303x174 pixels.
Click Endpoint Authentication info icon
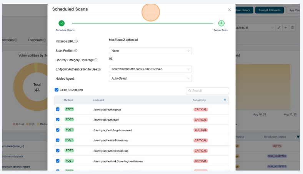(99, 69)
